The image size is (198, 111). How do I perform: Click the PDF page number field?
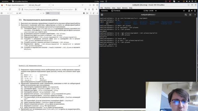tap(16, 13)
